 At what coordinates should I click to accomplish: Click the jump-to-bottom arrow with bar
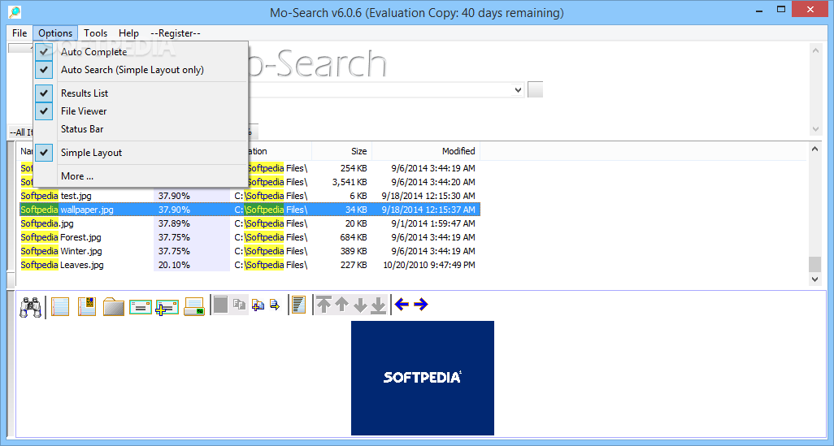coord(378,305)
